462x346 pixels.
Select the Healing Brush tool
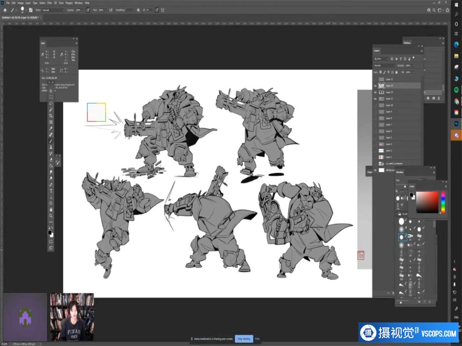click(50, 135)
